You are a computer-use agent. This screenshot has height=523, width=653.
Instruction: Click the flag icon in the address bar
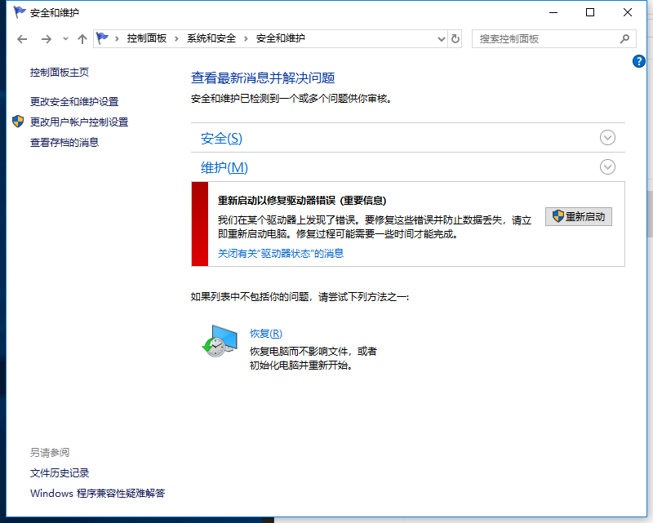(101, 38)
